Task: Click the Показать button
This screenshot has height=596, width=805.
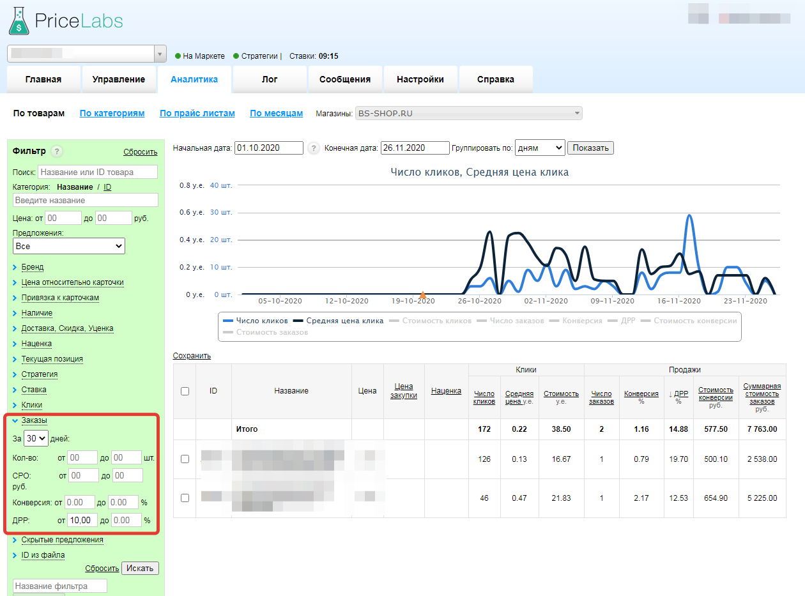Action: click(x=590, y=148)
